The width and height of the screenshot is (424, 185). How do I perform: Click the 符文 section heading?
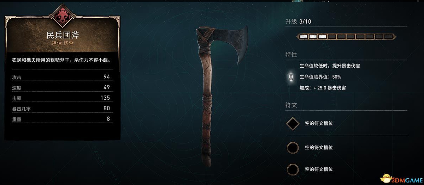tap(291, 105)
